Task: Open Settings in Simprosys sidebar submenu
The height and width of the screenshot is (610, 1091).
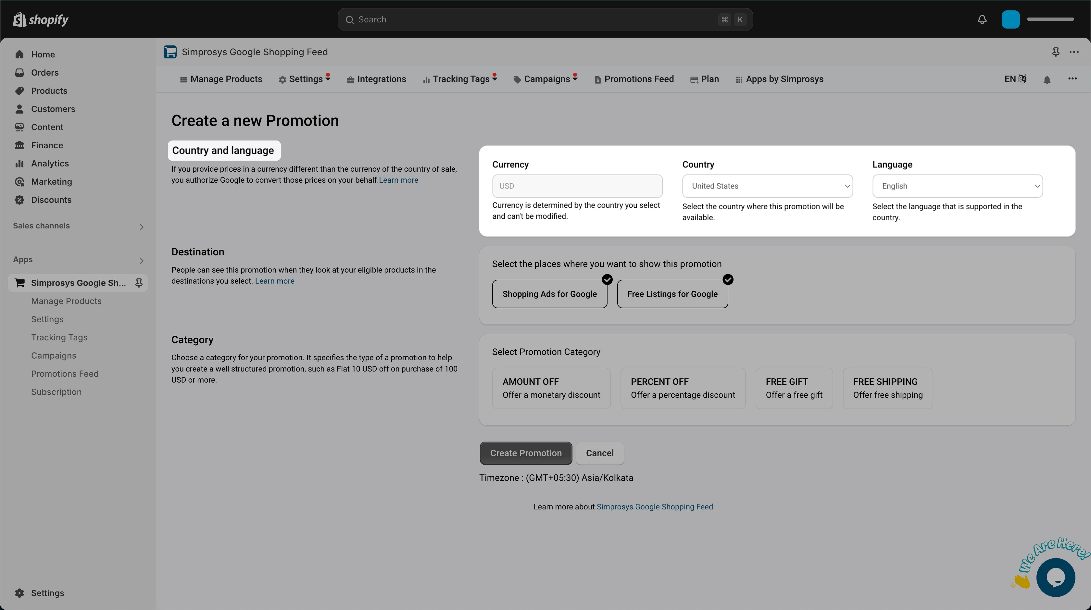Action: coord(47,319)
